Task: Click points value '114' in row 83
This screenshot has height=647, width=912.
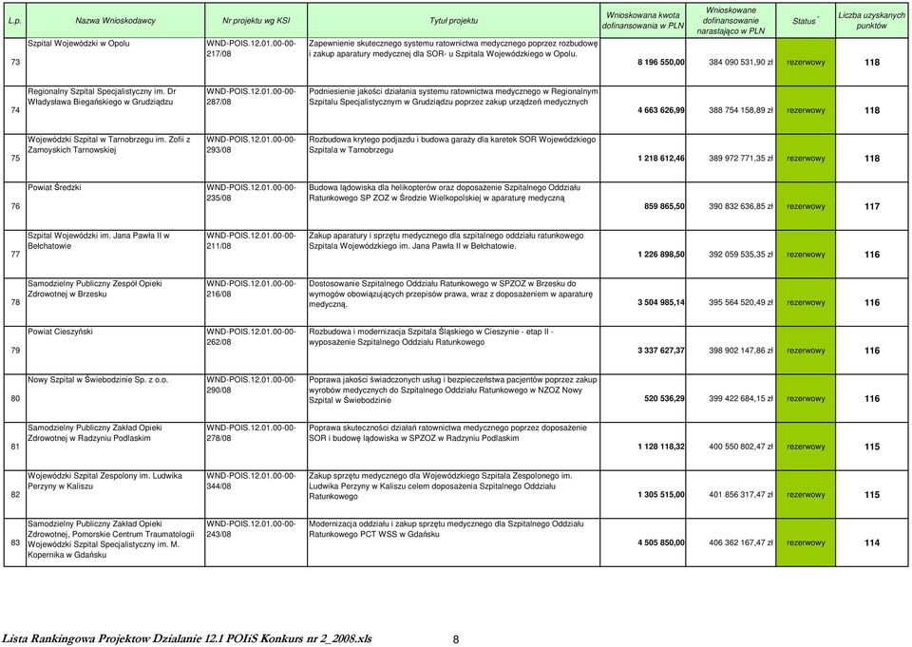Action: pos(872,542)
